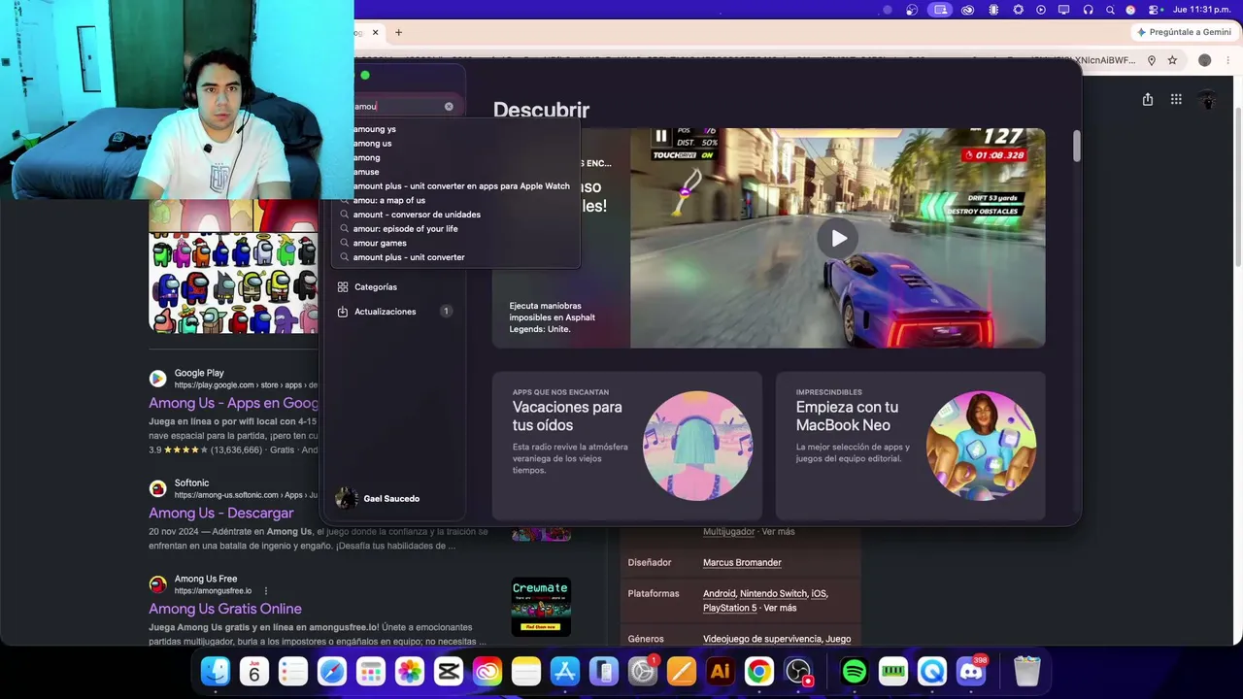Clear the App Store search field
Screen dimensions: 1243x699
pyautogui.click(x=449, y=106)
